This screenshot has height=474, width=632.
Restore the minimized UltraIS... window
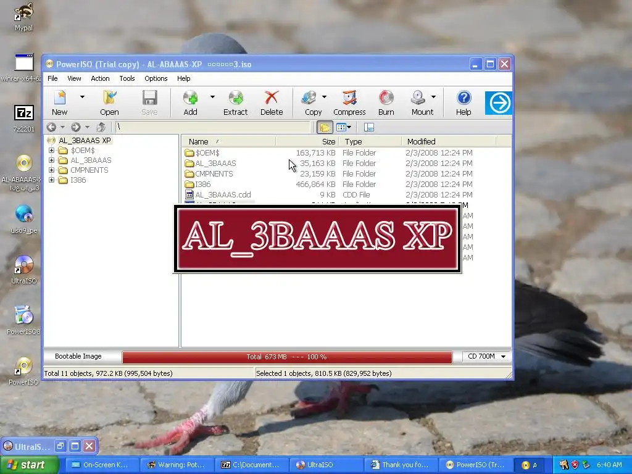pos(60,446)
